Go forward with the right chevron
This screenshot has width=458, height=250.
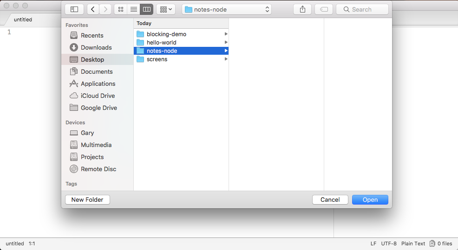(105, 9)
